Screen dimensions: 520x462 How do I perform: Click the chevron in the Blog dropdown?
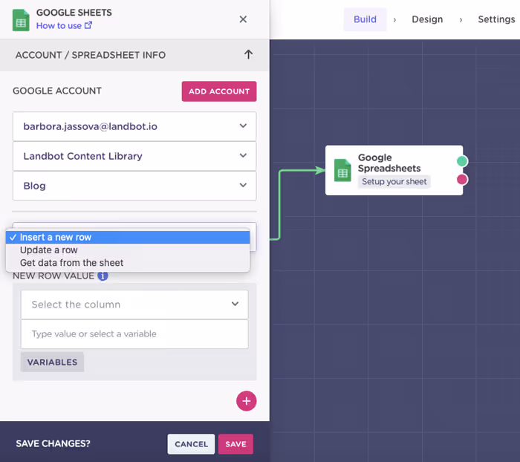[243, 185]
